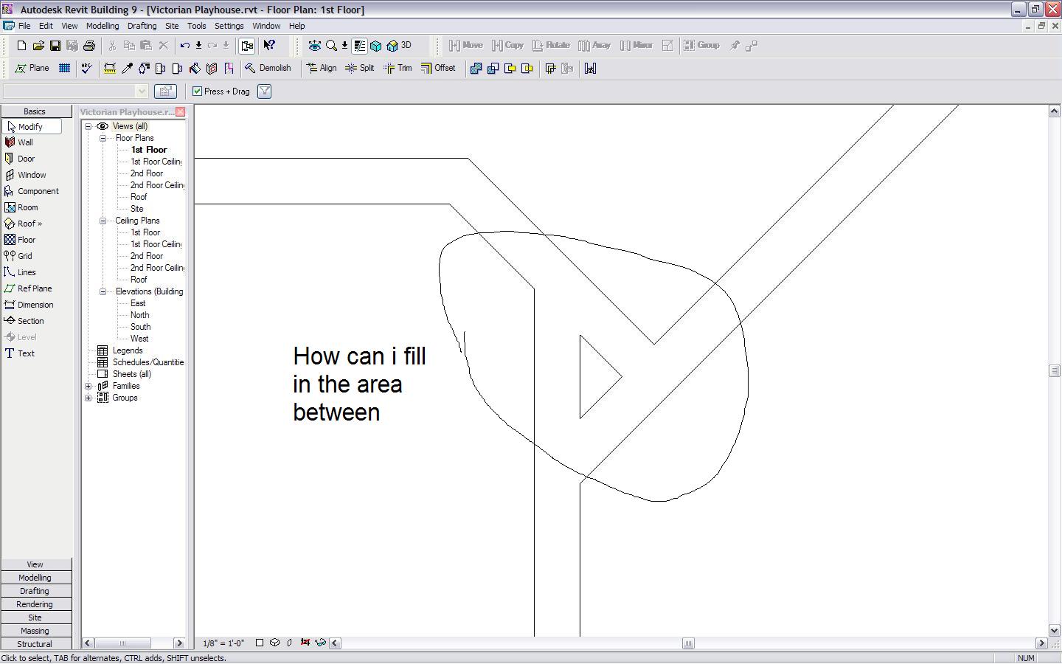Choose the Window tool
The image size is (1062, 664).
[31, 175]
